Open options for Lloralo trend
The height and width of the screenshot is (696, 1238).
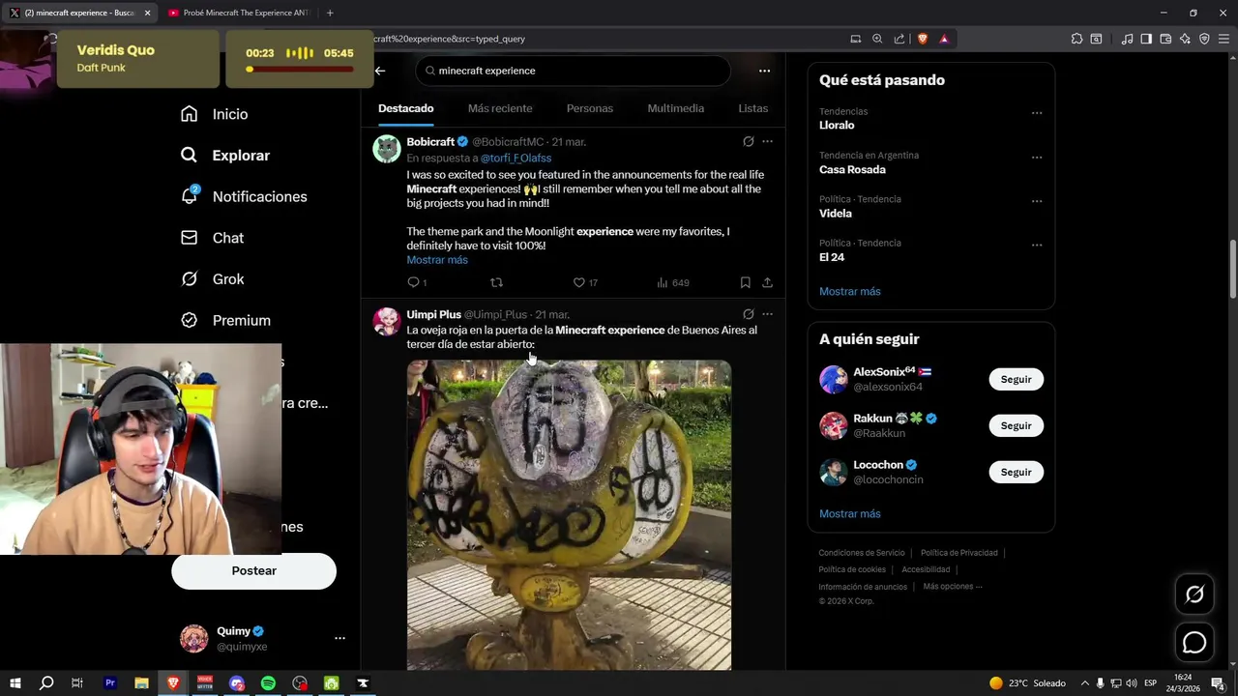click(1037, 113)
